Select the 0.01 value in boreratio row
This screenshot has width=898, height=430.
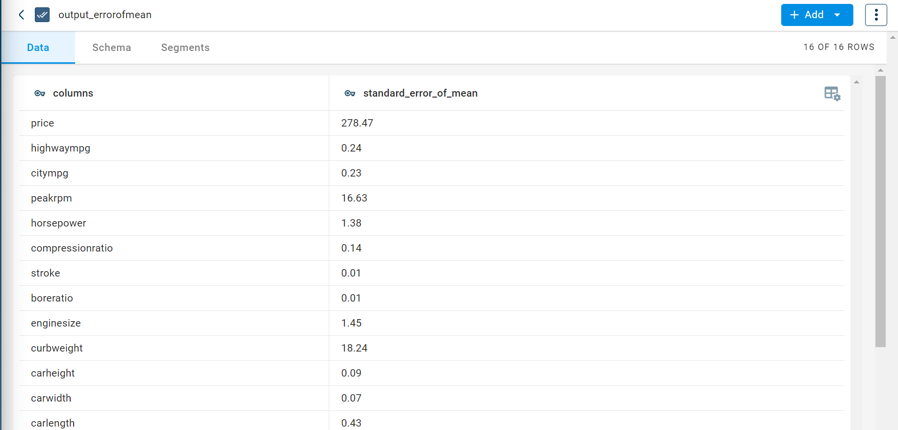coord(586,298)
